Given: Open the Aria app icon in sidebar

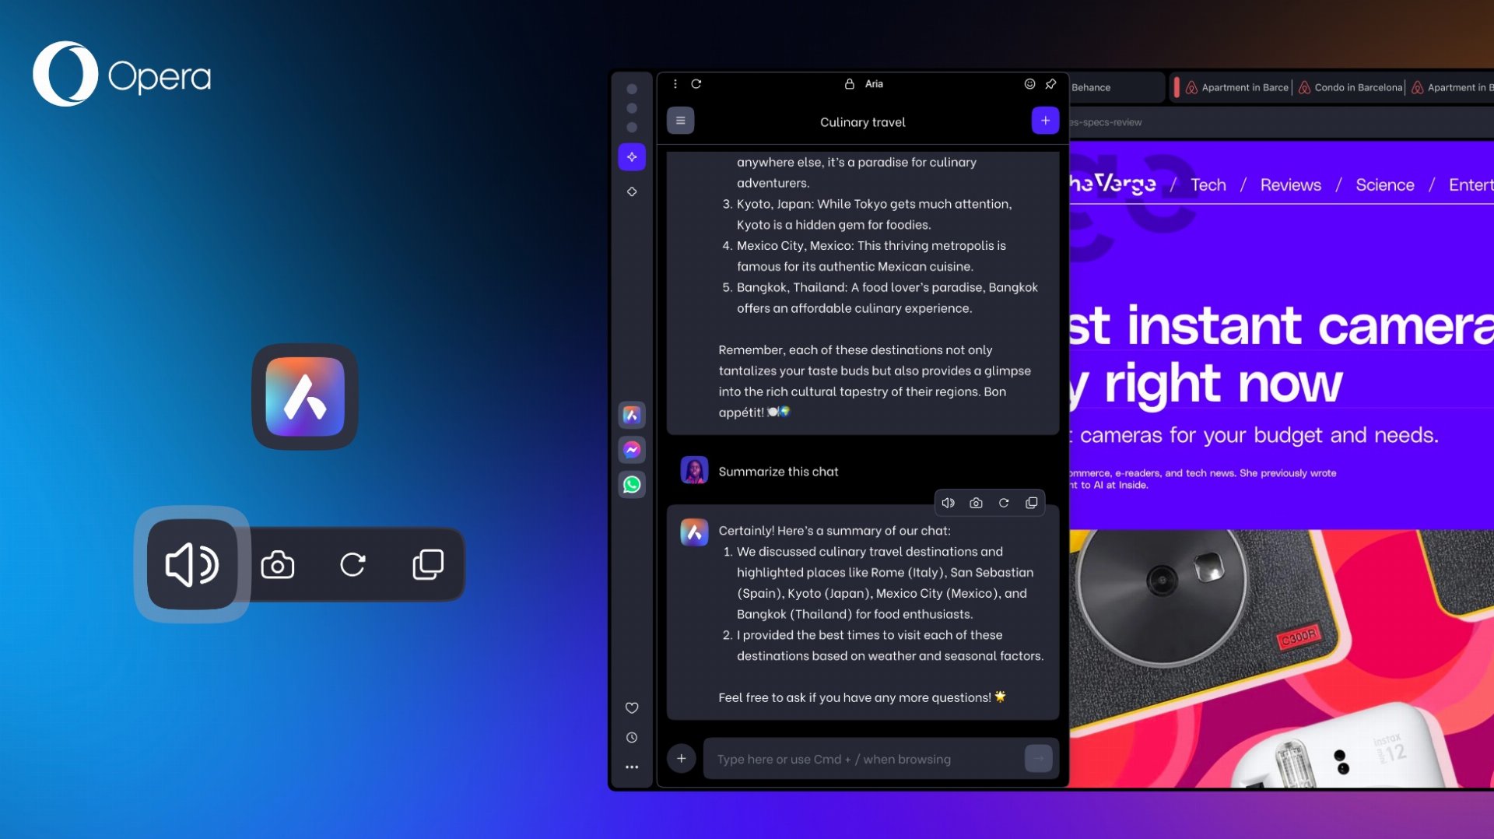Looking at the screenshot, I should (x=632, y=415).
